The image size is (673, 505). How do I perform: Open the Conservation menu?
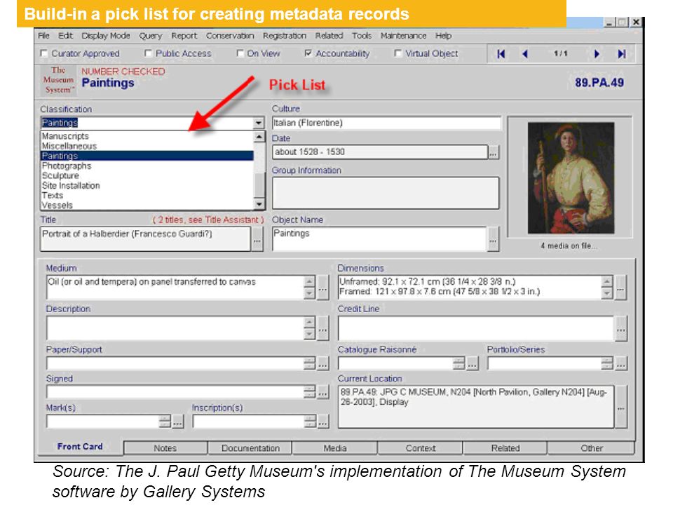click(x=230, y=36)
